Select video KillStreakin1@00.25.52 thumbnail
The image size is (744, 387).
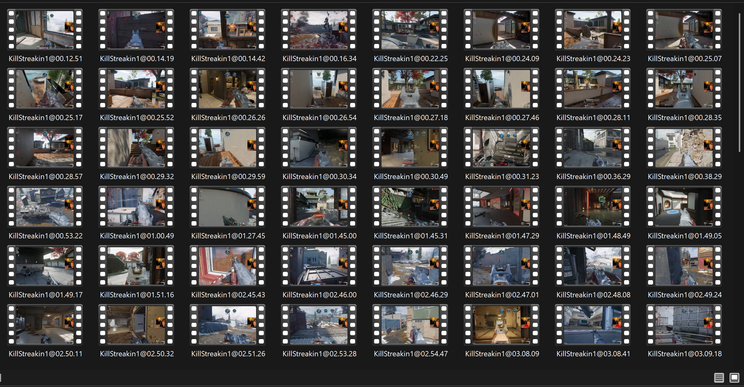click(x=136, y=89)
